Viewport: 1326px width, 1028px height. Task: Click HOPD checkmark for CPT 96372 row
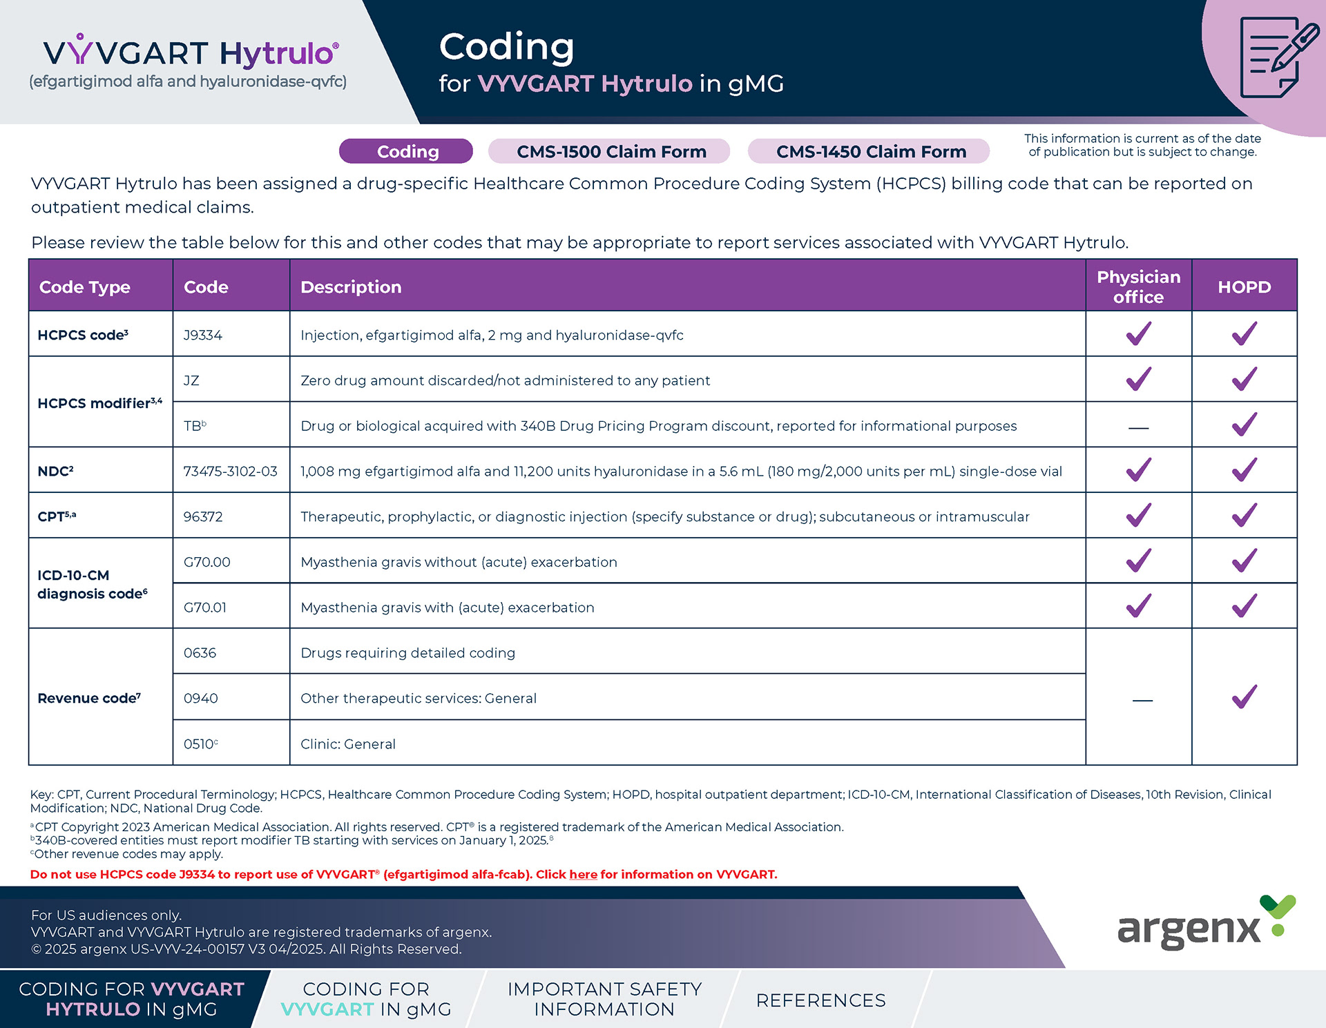[1244, 516]
